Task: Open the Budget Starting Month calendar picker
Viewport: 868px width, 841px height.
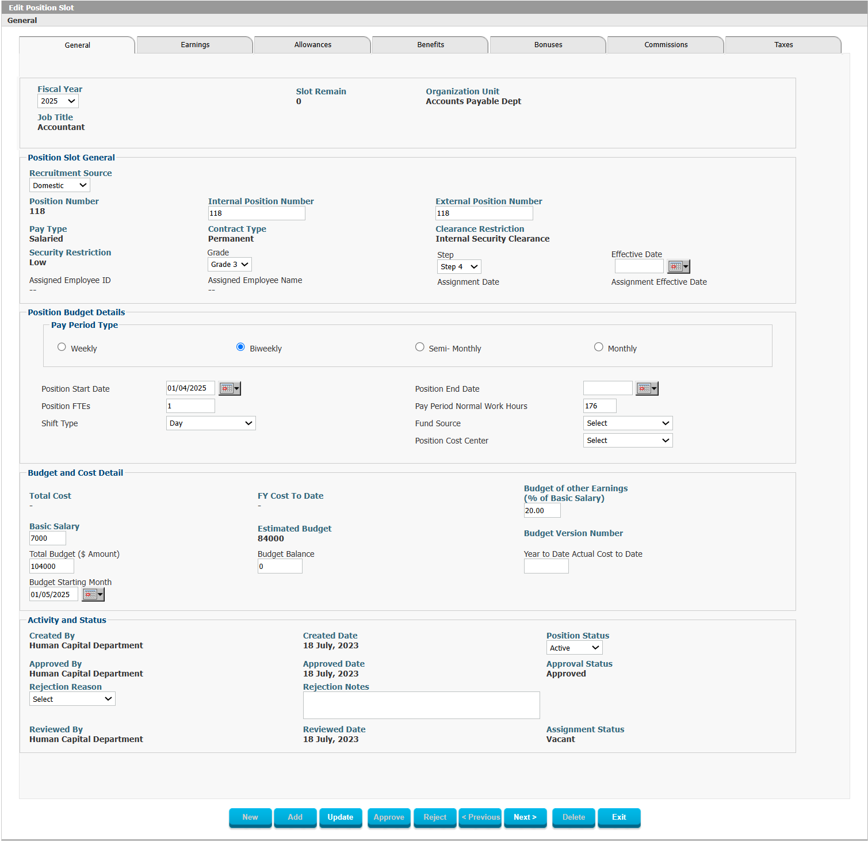Action: tap(93, 594)
